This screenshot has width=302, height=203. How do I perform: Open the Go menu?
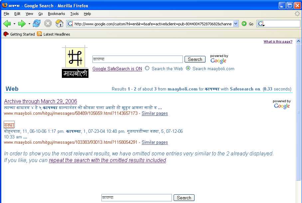click(x=41, y=14)
